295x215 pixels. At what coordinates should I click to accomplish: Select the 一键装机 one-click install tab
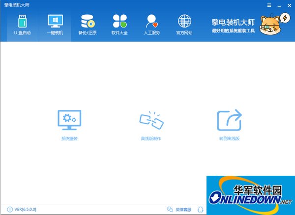coord(55,25)
